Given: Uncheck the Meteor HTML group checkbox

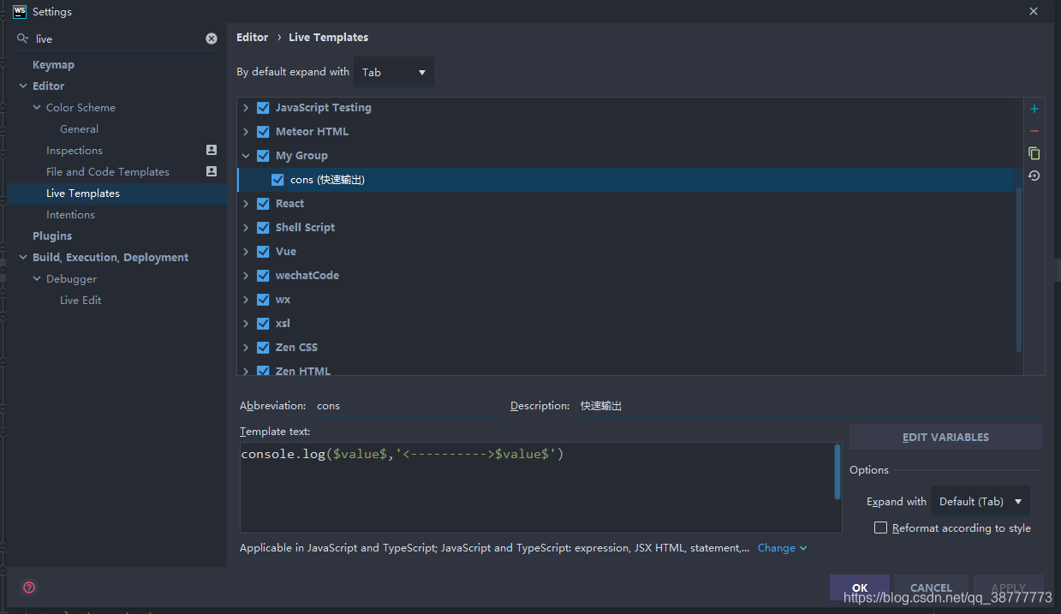Looking at the screenshot, I should coord(263,132).
